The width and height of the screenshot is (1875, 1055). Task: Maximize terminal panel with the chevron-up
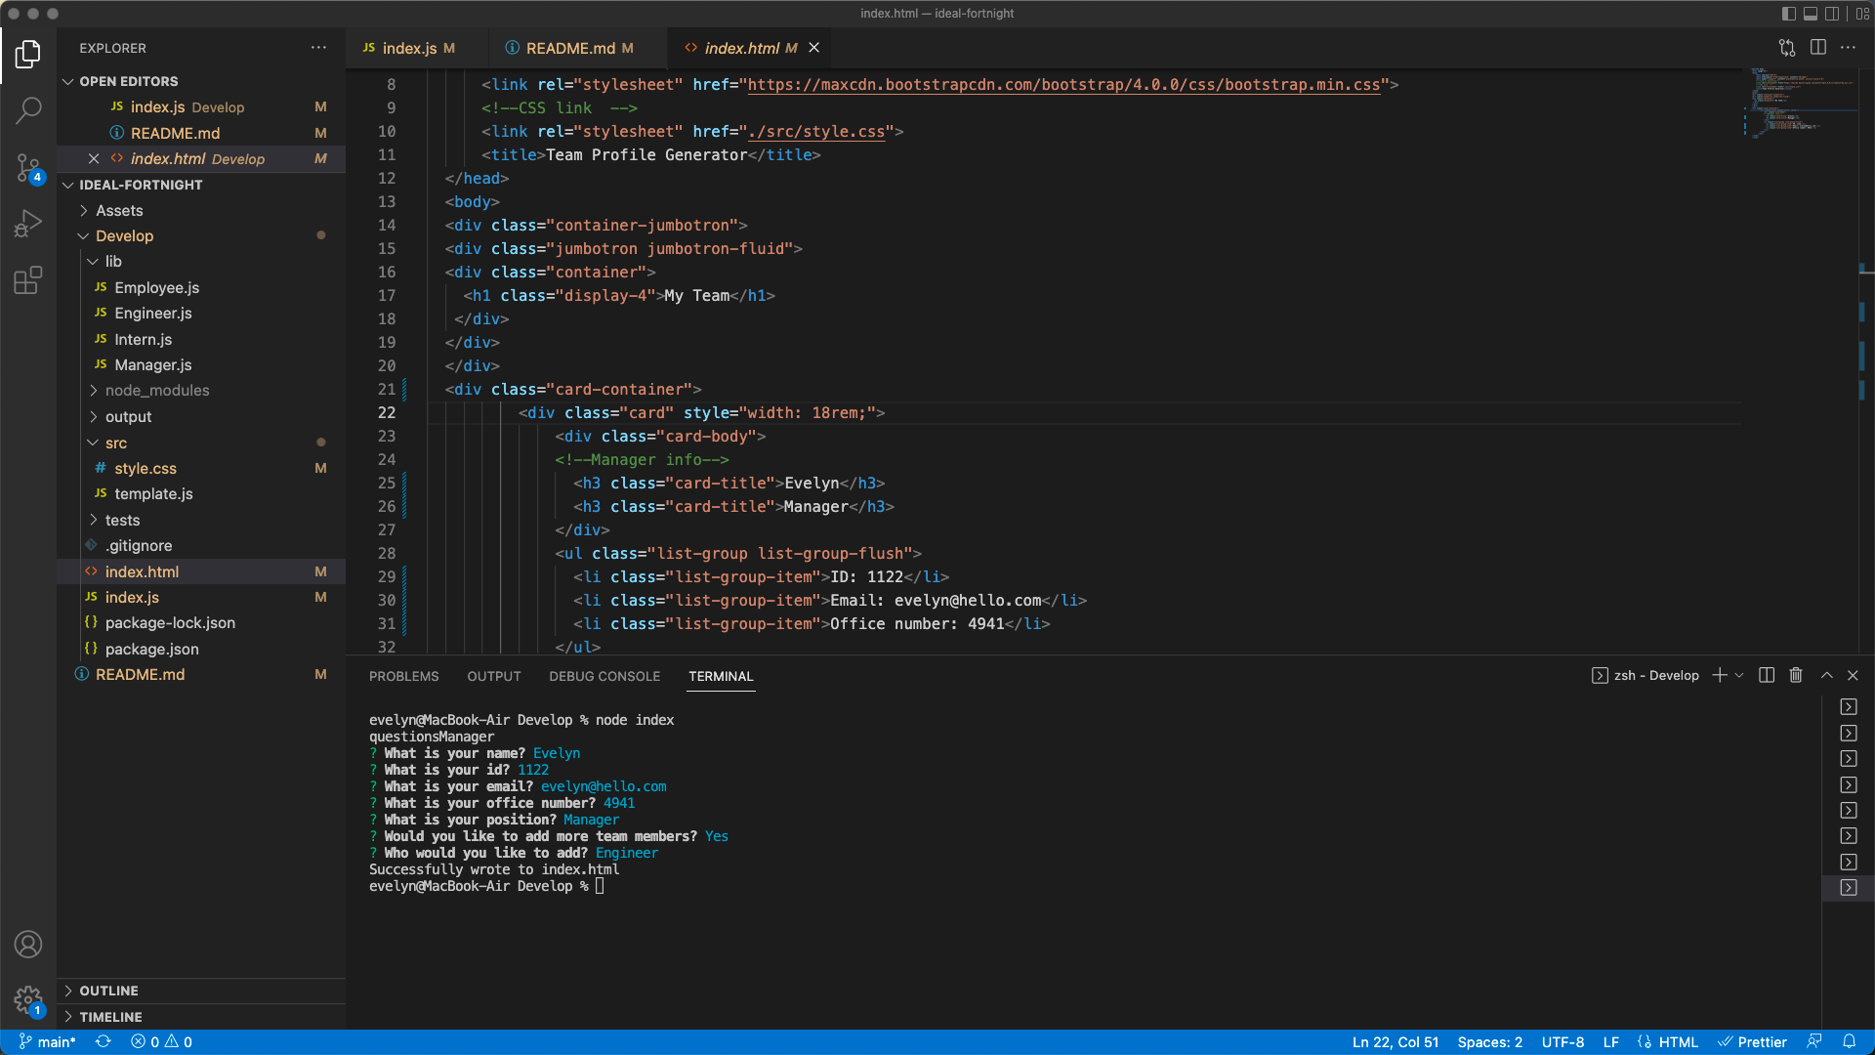coord(1826,675)
